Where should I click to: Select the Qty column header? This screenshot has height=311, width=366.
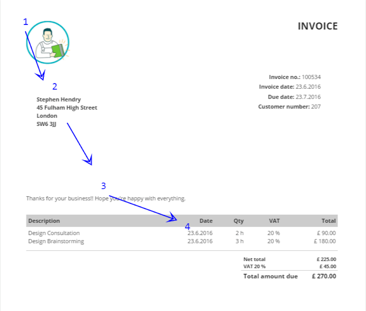238,221
